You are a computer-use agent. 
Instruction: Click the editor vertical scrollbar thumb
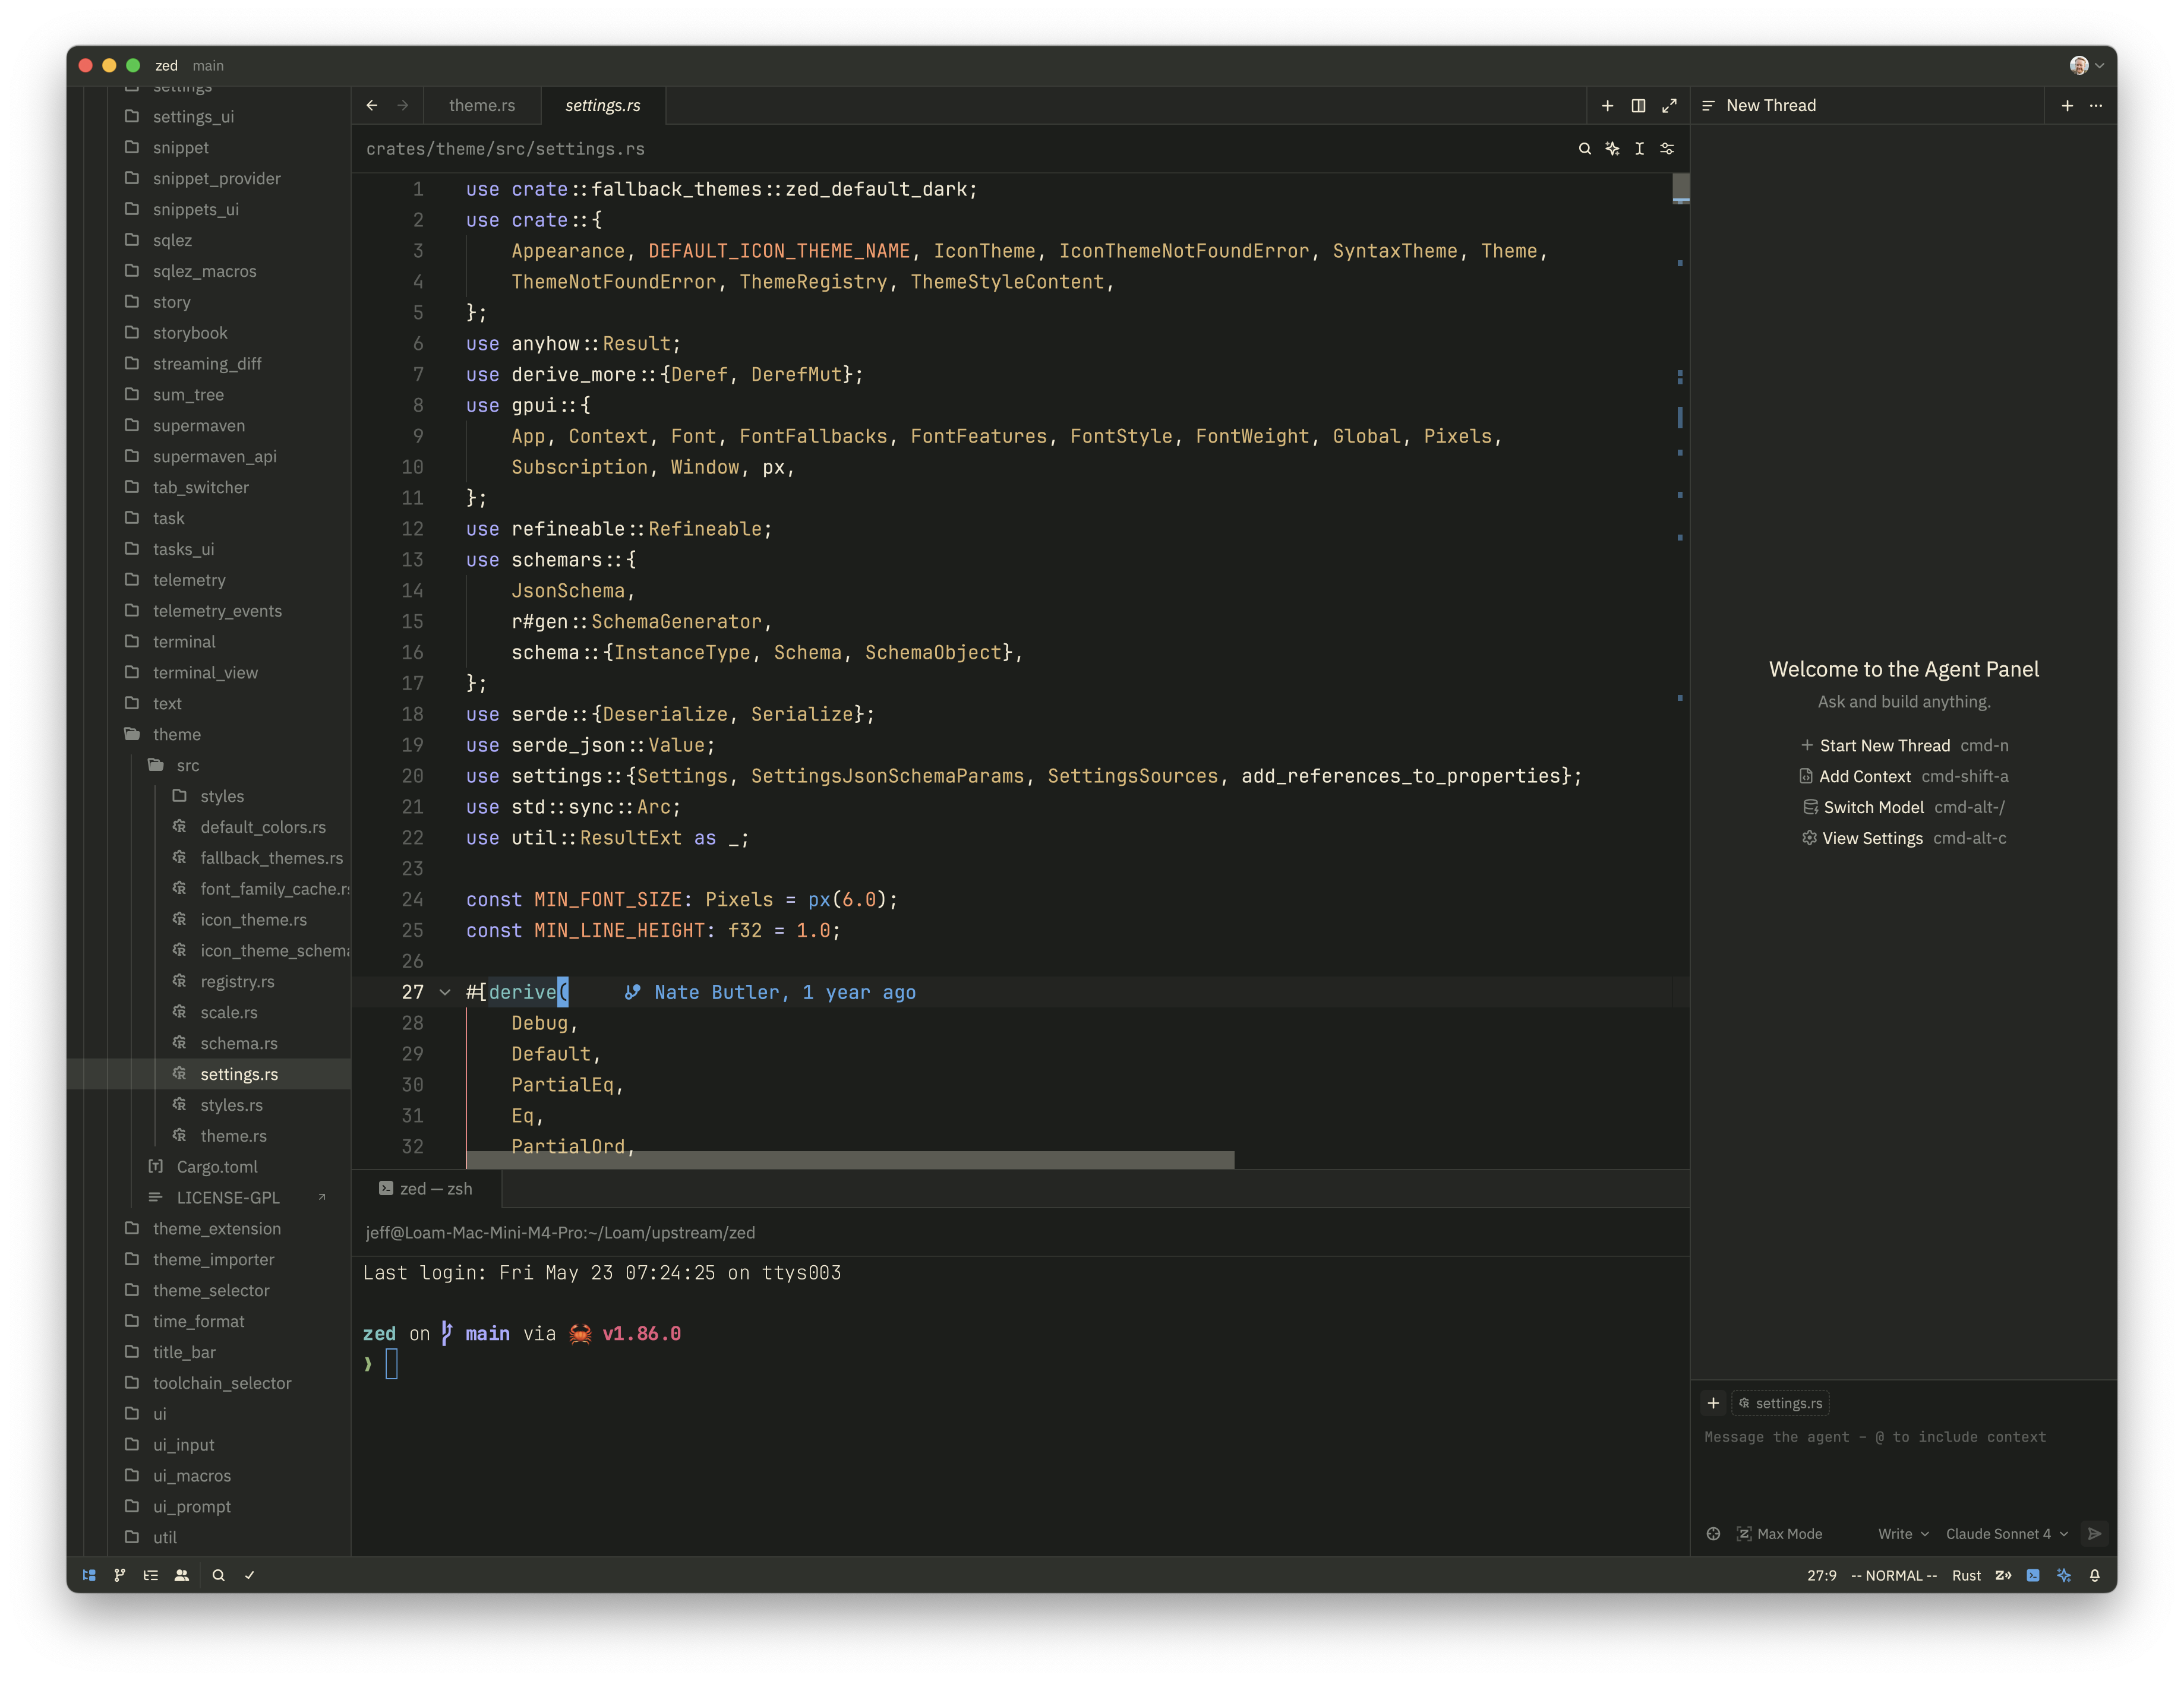pyautogui.click(x=1681, y=188)
